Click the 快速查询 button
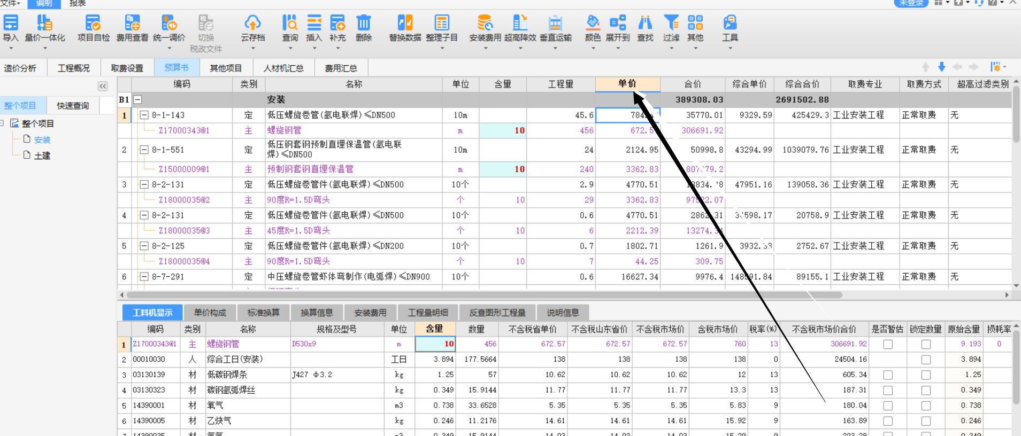1021x436 pixels. (73, 105)
